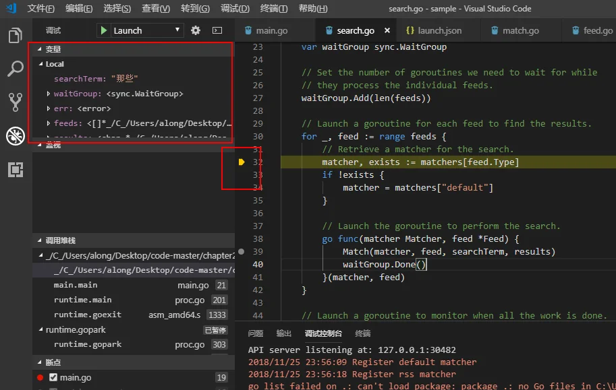Collapse the 监视 watch section
616x390 pixels.
[x=40, y=145]
